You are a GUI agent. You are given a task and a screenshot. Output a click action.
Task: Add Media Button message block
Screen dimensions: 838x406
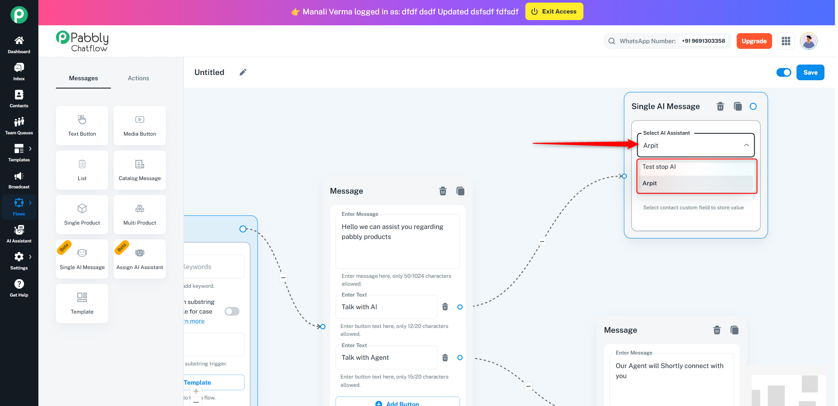(x=140, y=126)
